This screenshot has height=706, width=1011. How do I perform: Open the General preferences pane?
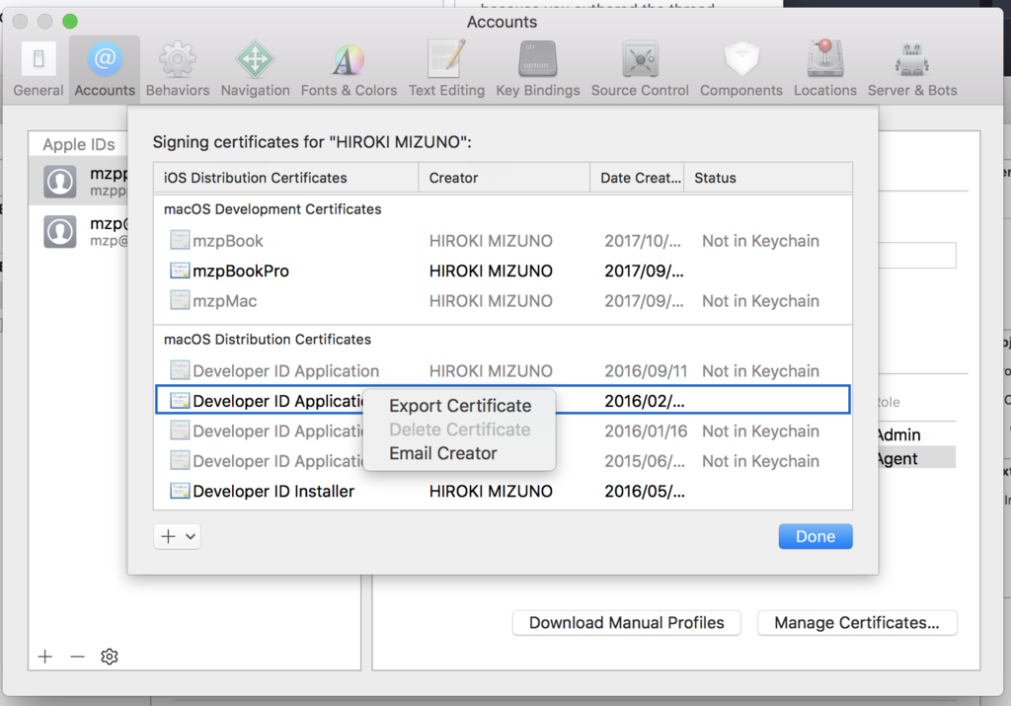click(x=39, y=70)
